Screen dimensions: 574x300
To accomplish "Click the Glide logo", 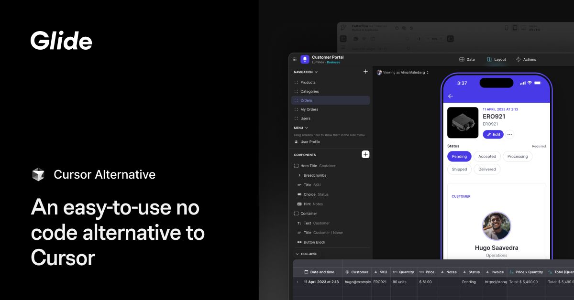I will 61,41.
